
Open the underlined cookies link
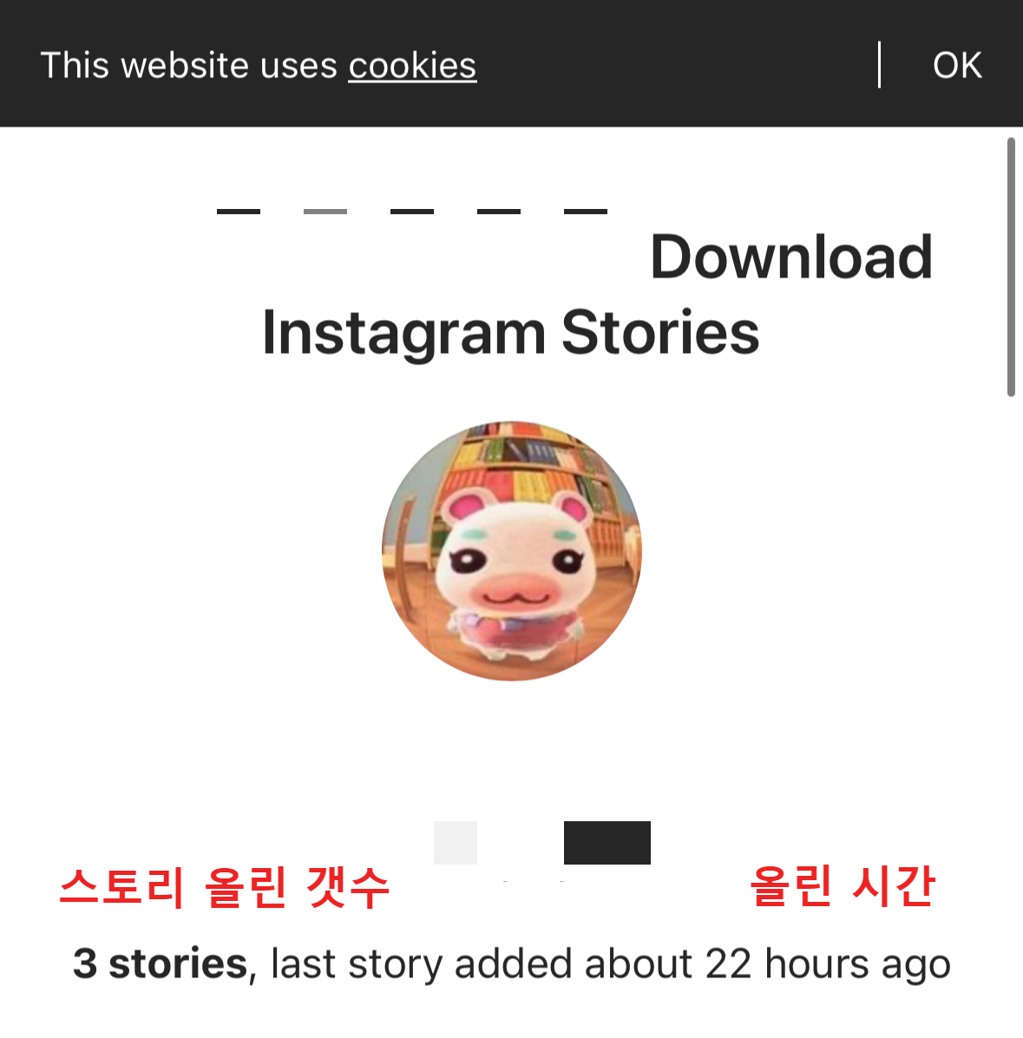pos(412,66)
